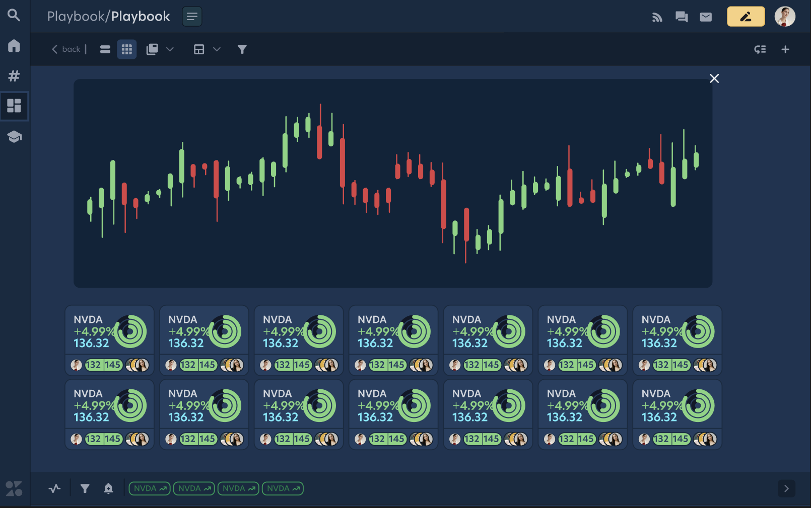Open the graduation cap learning section
This screenshot has width=811, height=508.
[14, 136]
